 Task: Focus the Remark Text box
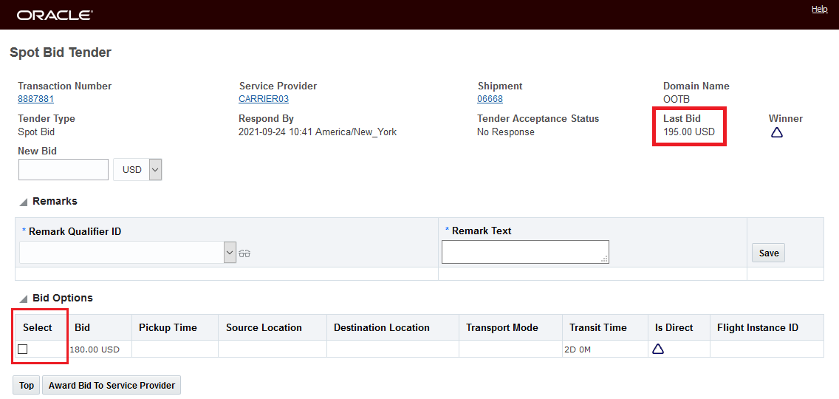click(525, 252)
